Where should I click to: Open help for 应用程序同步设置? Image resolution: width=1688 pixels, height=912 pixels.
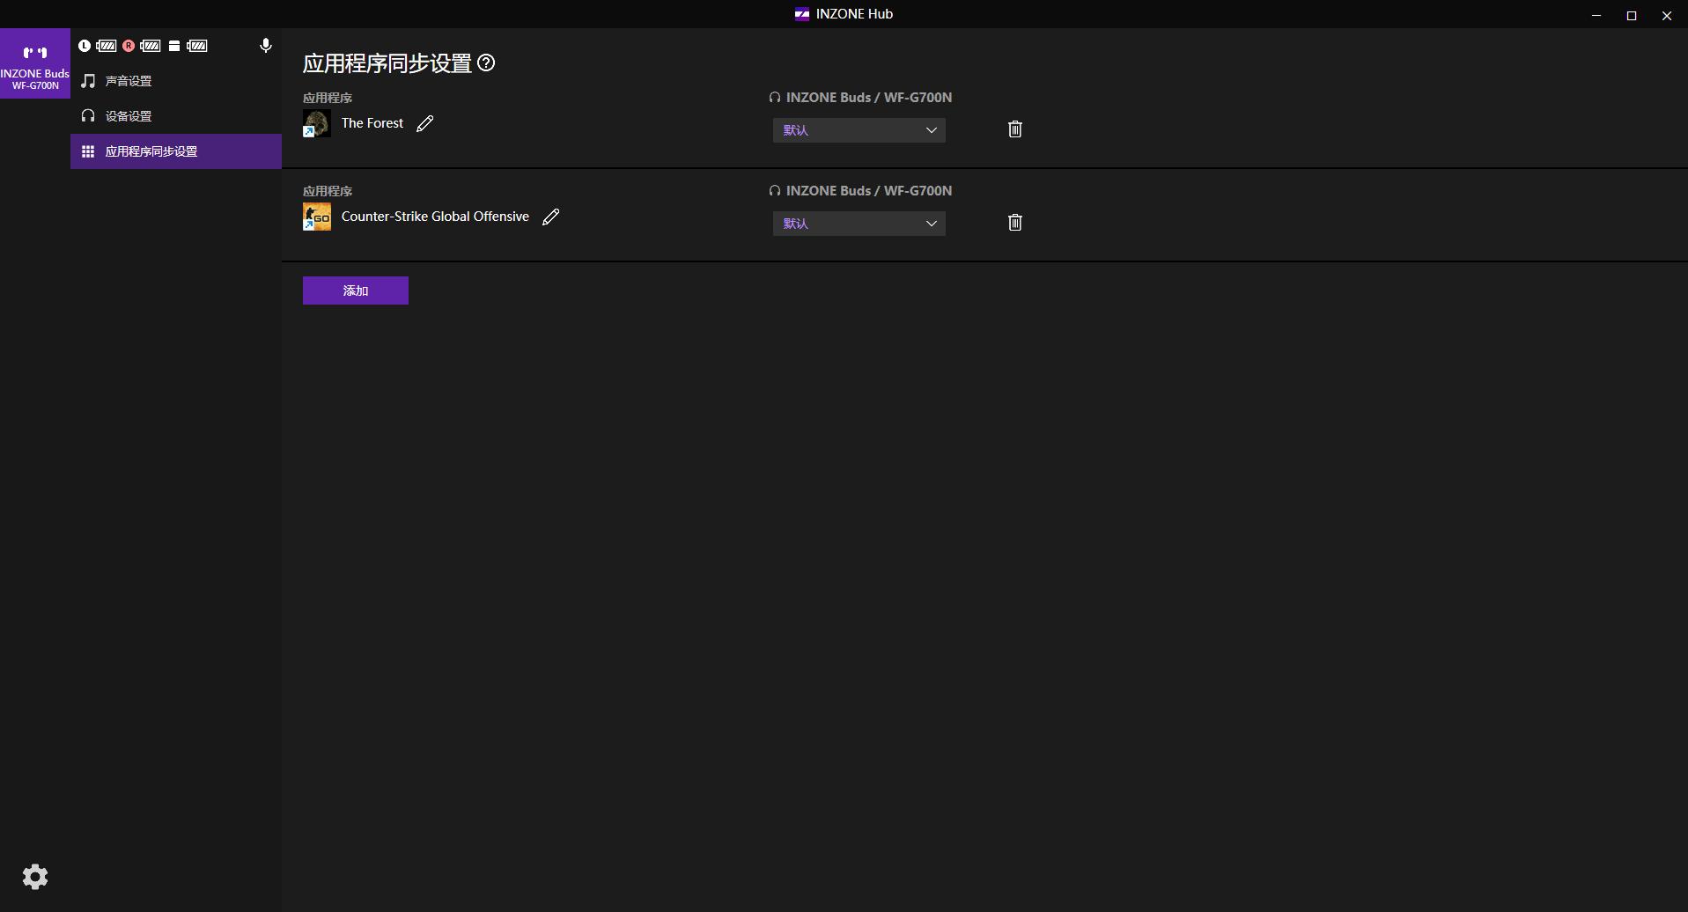486,63
